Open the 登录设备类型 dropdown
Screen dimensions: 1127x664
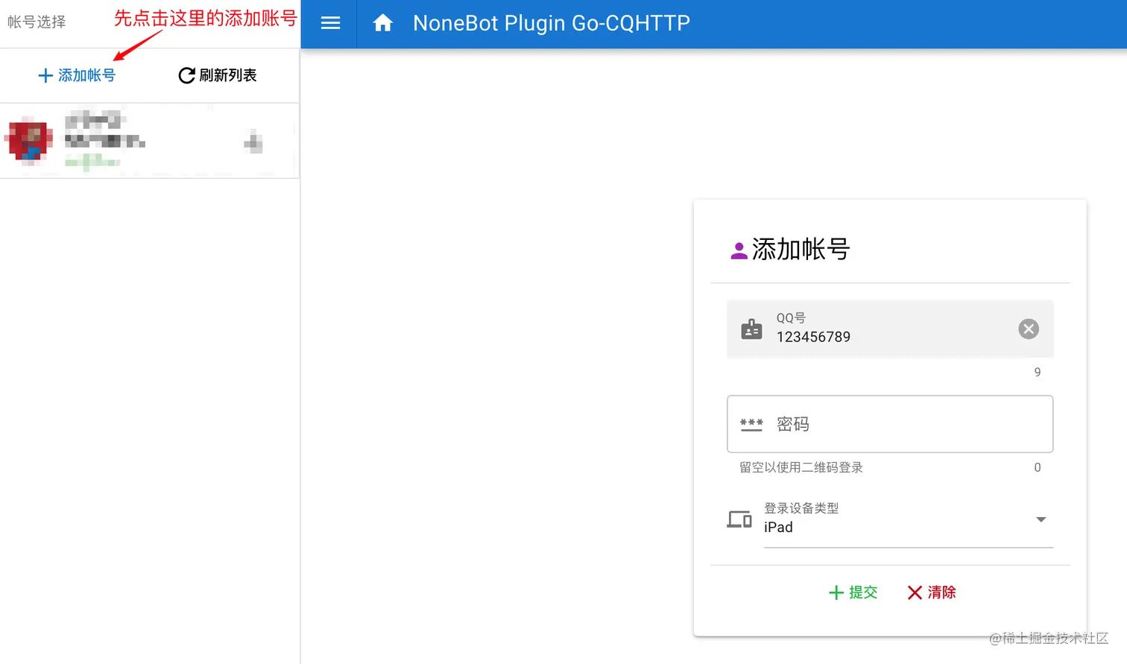coord(908,519)
